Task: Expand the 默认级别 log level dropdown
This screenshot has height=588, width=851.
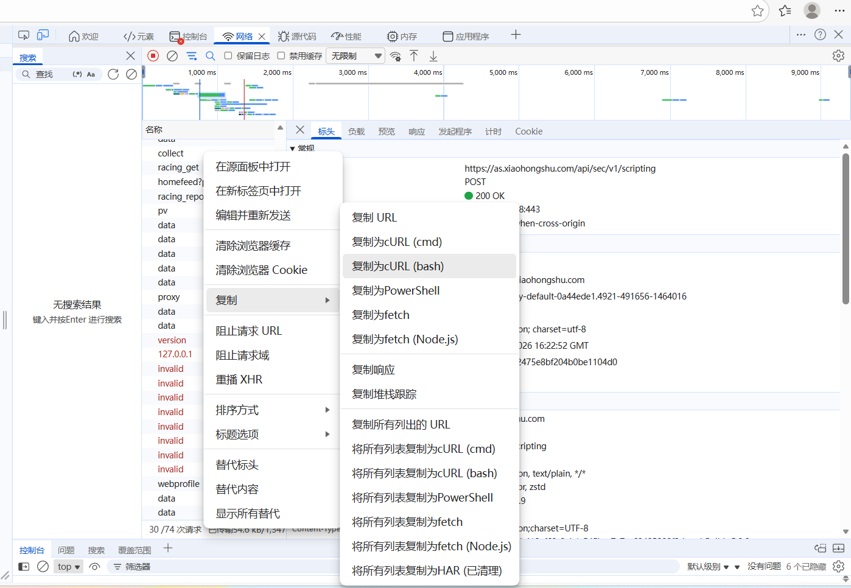Action: coord(708,567)
